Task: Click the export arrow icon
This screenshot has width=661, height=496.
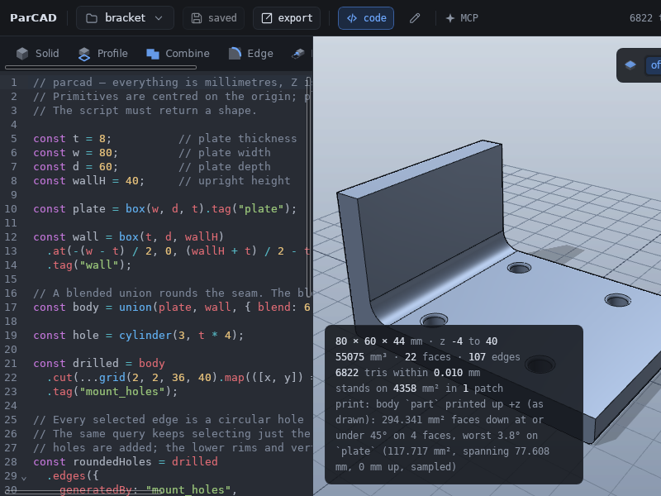Action: coord(266,18)
